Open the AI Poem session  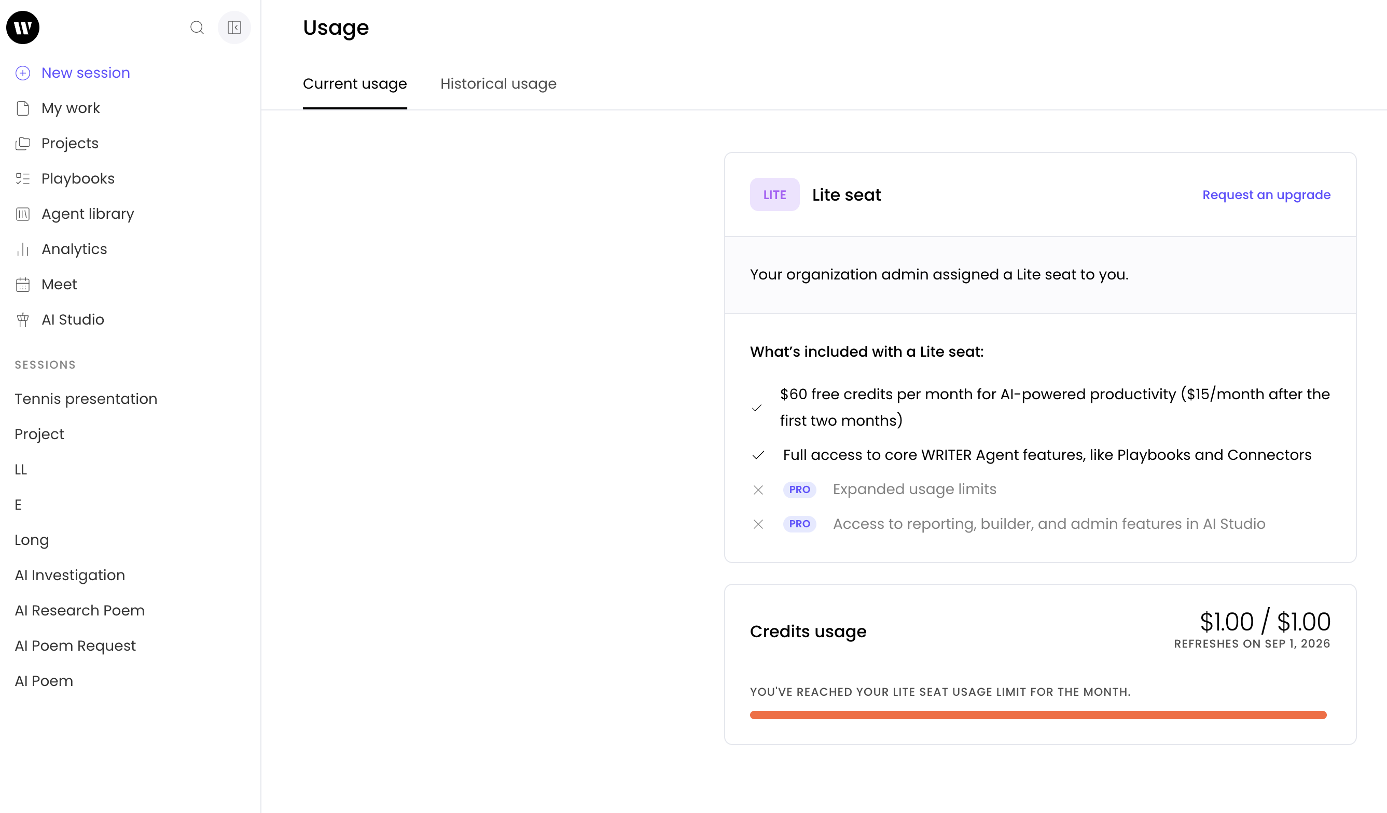(44, 681)
